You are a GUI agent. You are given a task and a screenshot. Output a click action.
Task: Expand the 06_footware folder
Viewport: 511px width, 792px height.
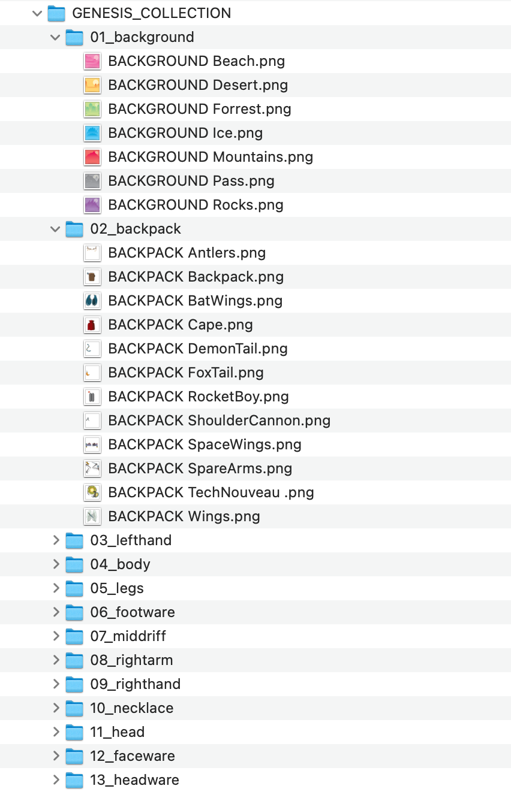coord(56,612)
